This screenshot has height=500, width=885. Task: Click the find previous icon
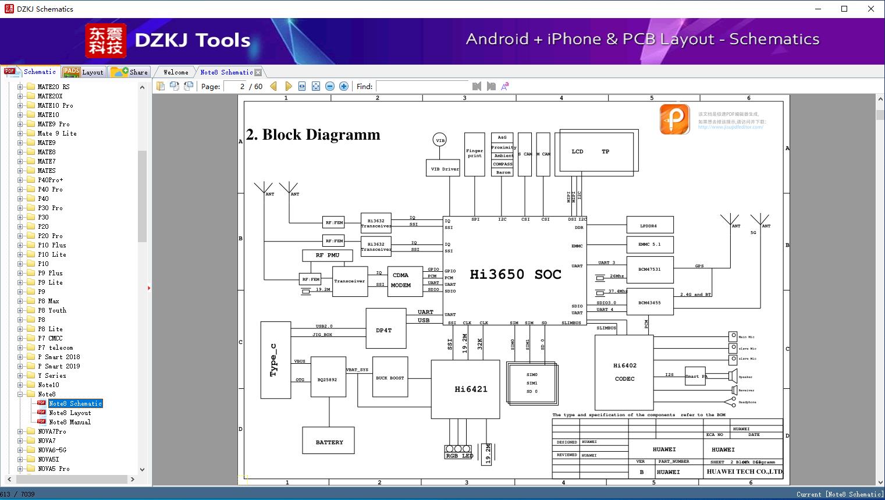(477, 86)
